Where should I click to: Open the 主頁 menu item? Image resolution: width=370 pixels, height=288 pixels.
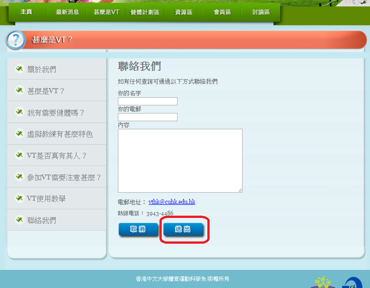(26, 12)
